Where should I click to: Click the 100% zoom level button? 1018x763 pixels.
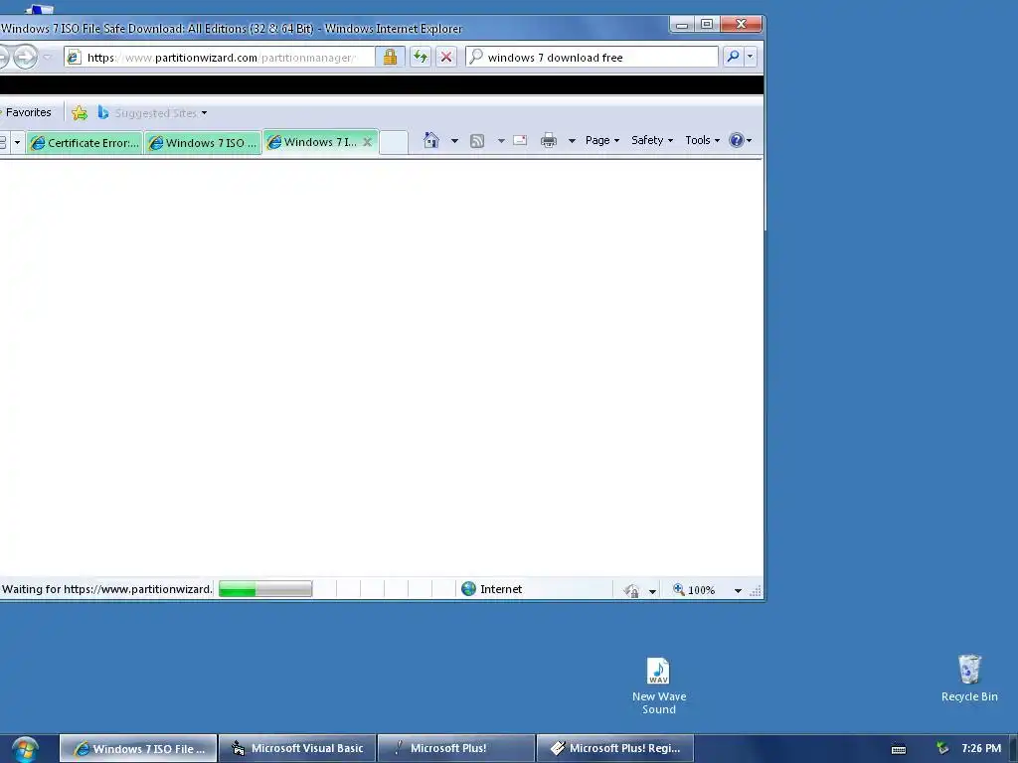click(694, 590)
